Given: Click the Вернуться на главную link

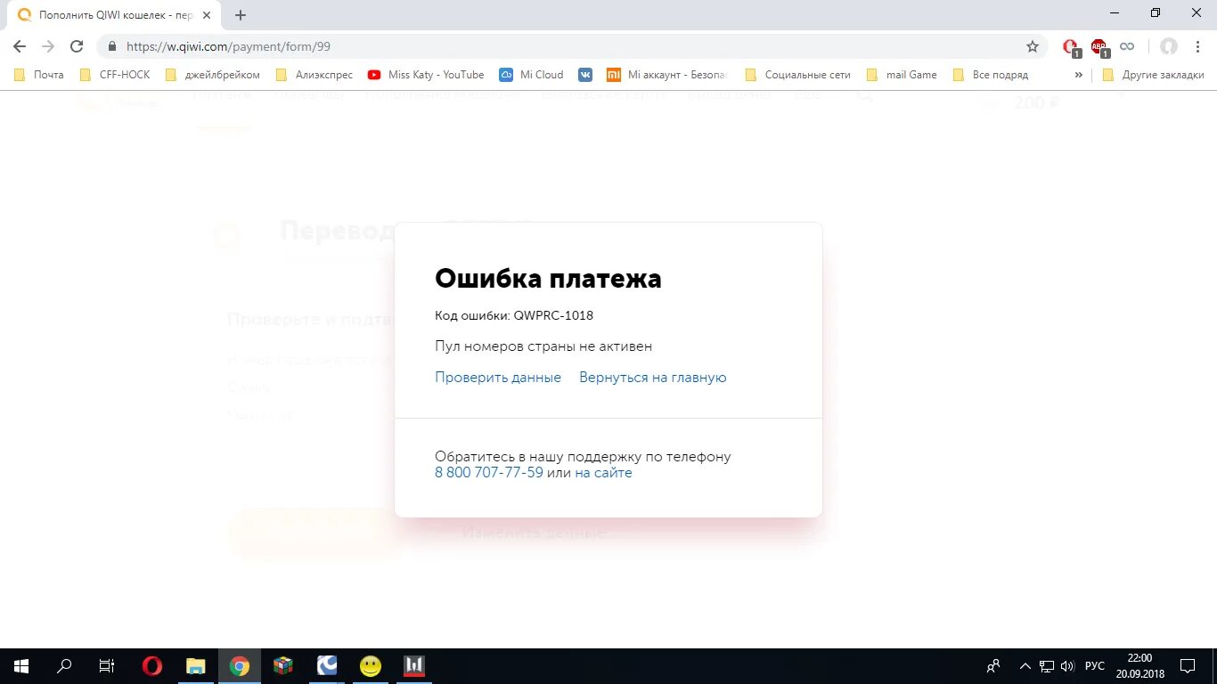Looking at the screenshot, I should point(653,378).
